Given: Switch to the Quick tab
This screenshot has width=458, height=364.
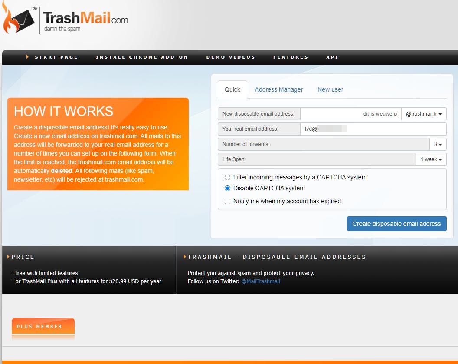Looking at the screenshot, I should [232, 89].
